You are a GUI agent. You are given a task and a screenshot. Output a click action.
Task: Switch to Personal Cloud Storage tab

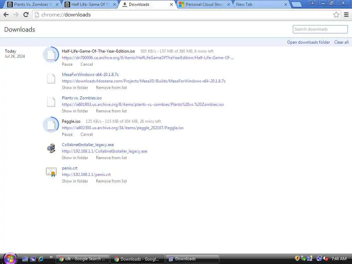pos(204,4)
